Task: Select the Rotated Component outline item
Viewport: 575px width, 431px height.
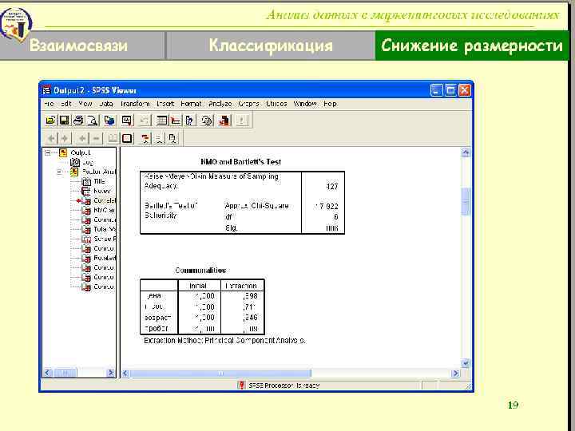Action: click(x=105, y=258)
